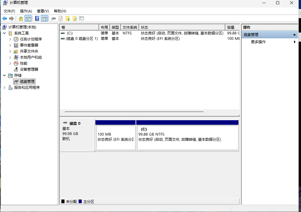Open 更多操作 in the actions pane
This screenshot has height=212, width=301.
258,42
